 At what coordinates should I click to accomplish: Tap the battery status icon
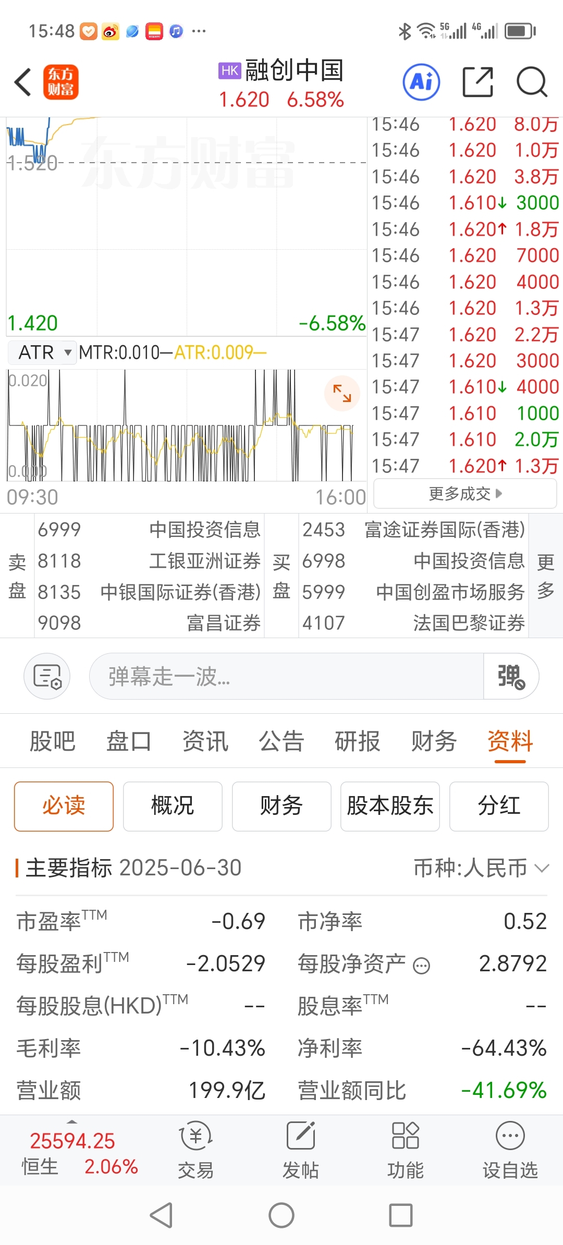point(520,31)
